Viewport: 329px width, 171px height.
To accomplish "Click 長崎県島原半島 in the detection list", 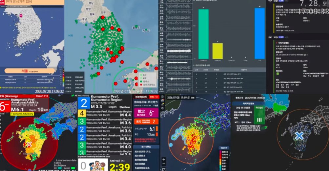I will (x=142, y=168).
